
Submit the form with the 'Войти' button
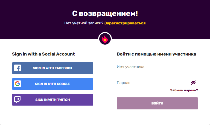click(157, 103)
